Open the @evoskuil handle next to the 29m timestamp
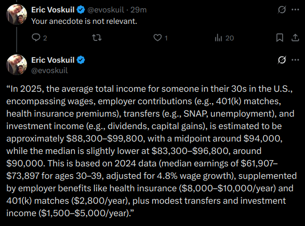The width and height of the screenshot is (305, 226). click(x=105, y=10)
